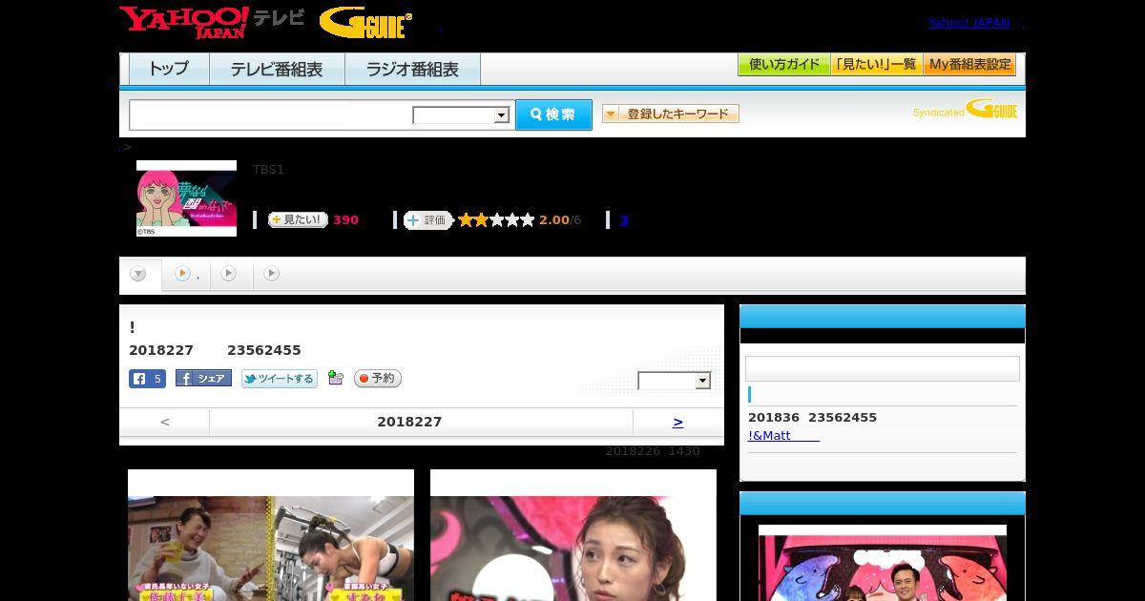
Task: Open the ラジオ番組表 tab
Action: coord(412,70)
